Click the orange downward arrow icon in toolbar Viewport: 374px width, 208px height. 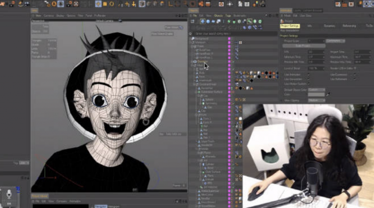click(134, 4)
